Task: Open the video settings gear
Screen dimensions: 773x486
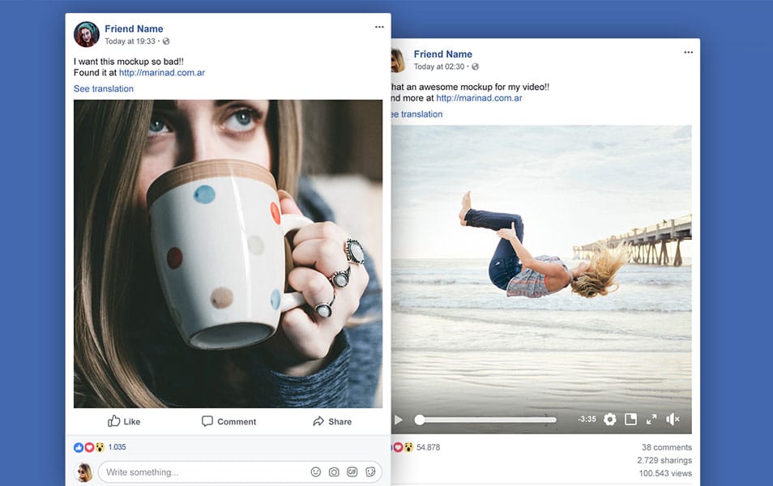Action: pos(609,420)
